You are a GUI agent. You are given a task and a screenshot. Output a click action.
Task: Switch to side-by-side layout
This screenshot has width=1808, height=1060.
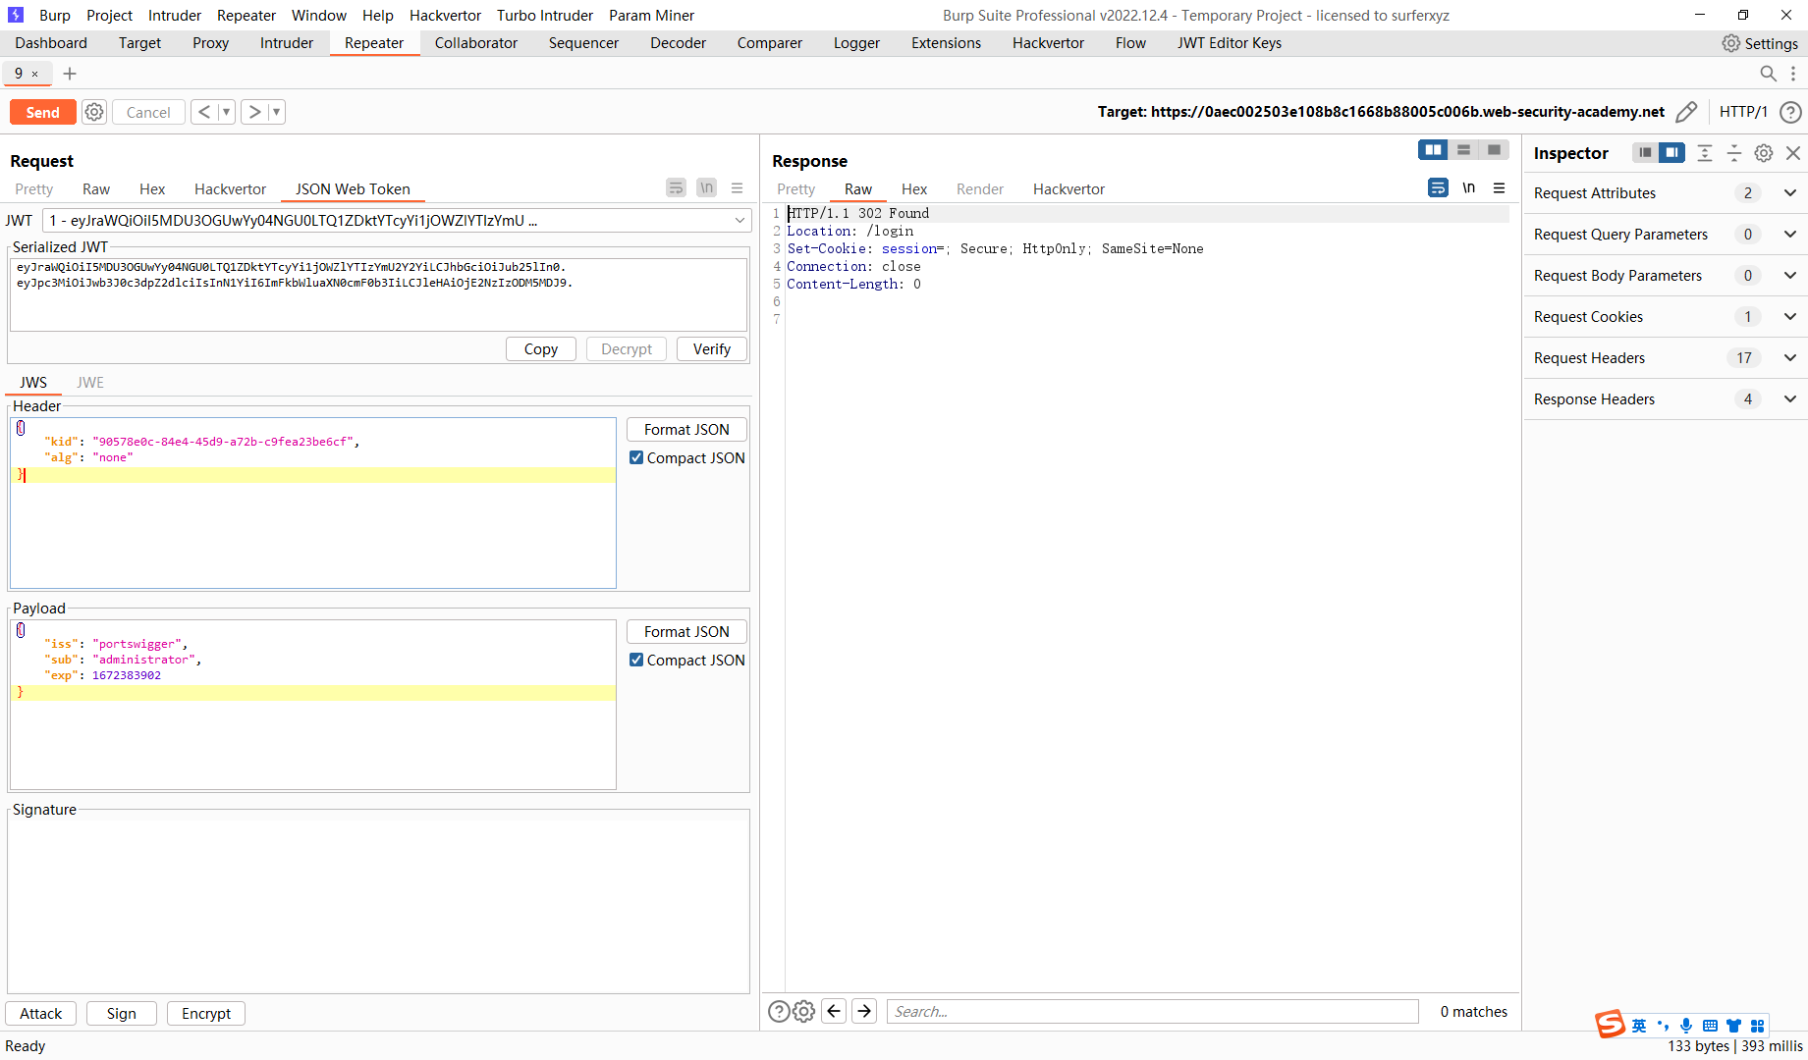pos(1434,149)
